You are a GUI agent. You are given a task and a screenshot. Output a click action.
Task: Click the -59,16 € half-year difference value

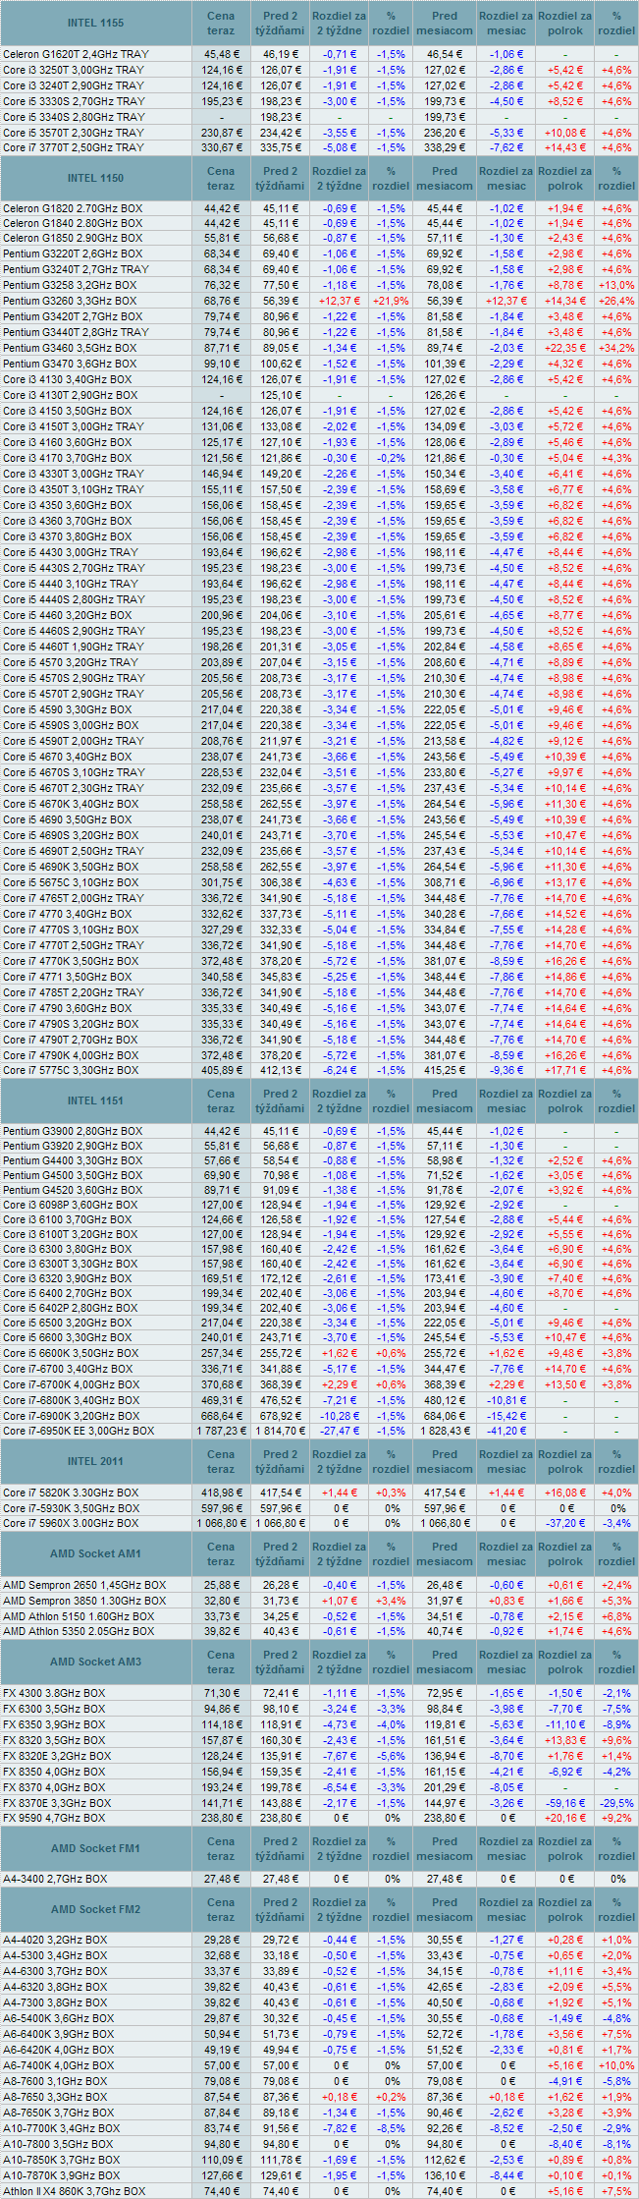pos(564,1803)
